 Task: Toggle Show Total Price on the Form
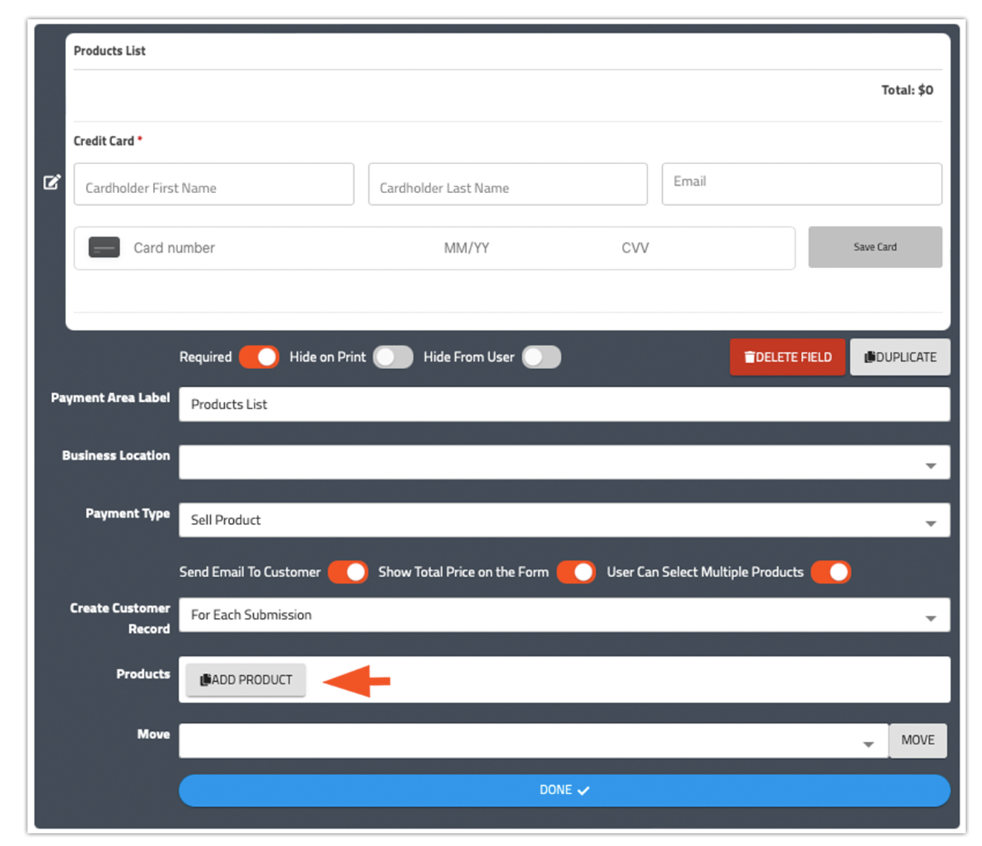[x=576, y=572]
